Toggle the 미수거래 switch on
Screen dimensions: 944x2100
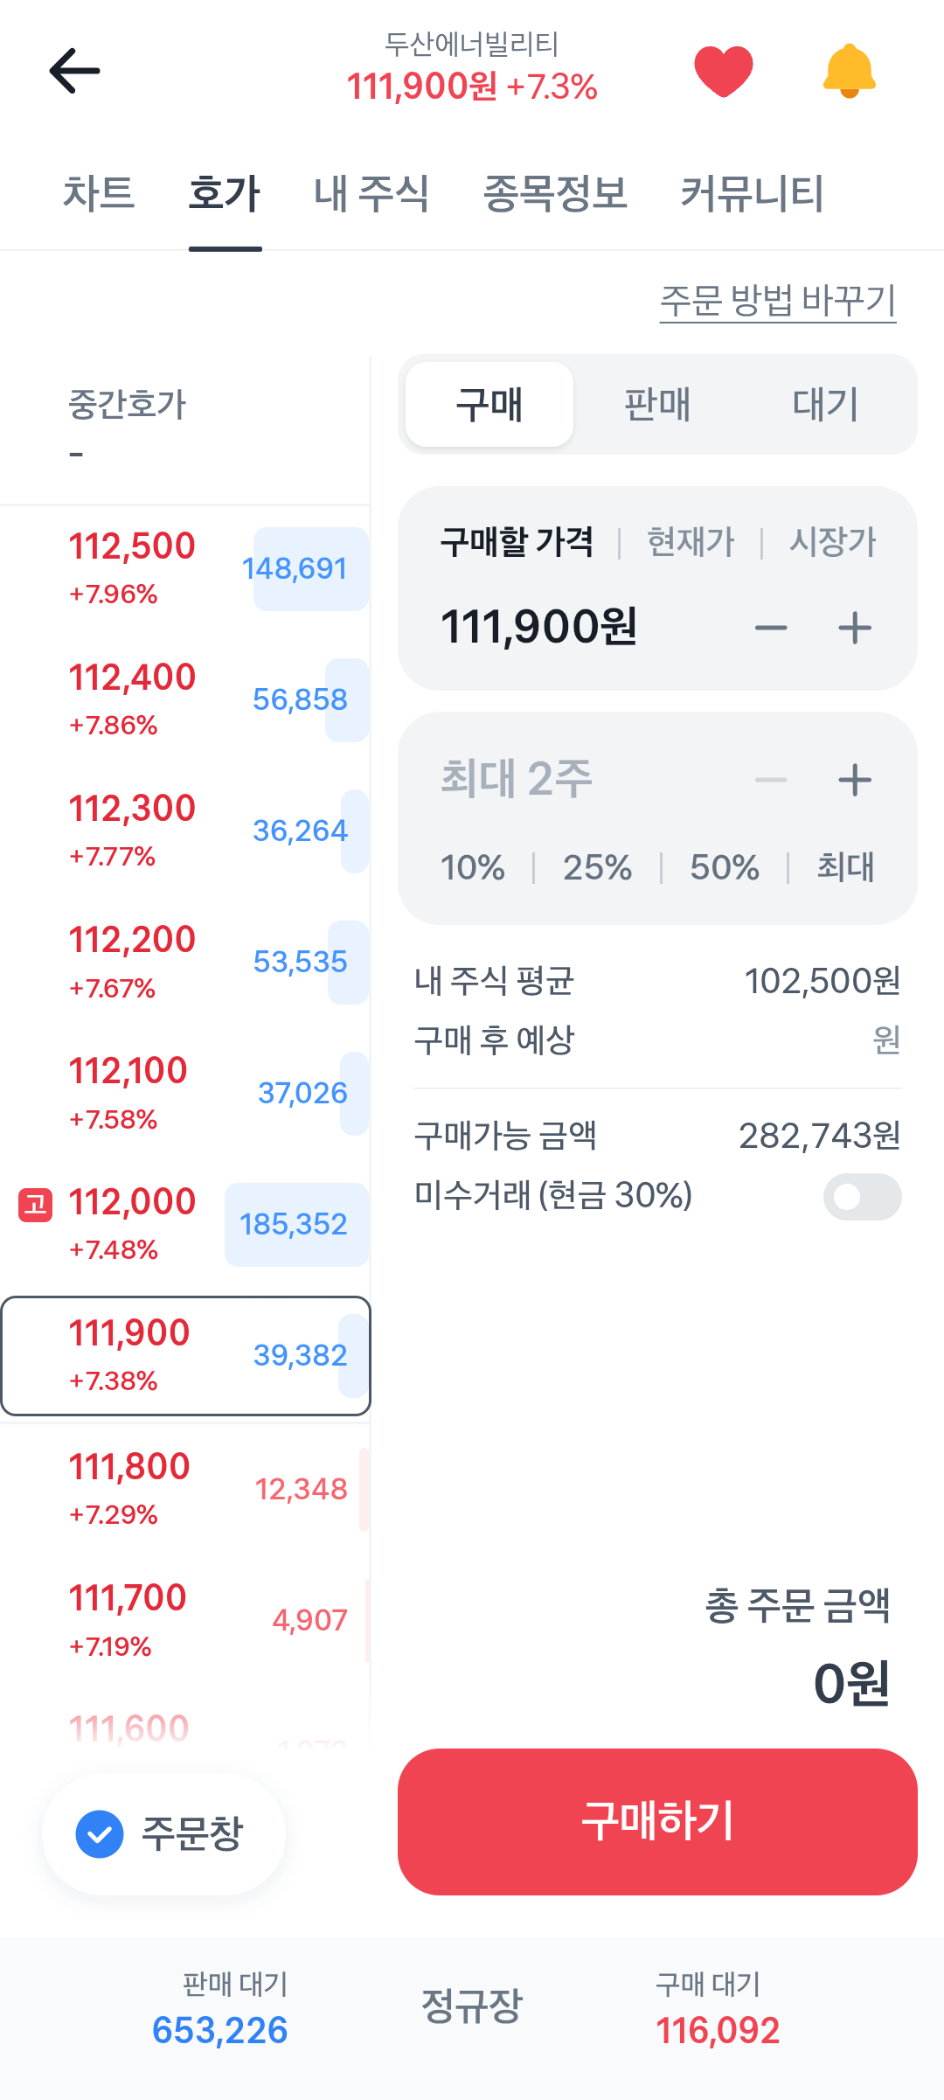862,1196
